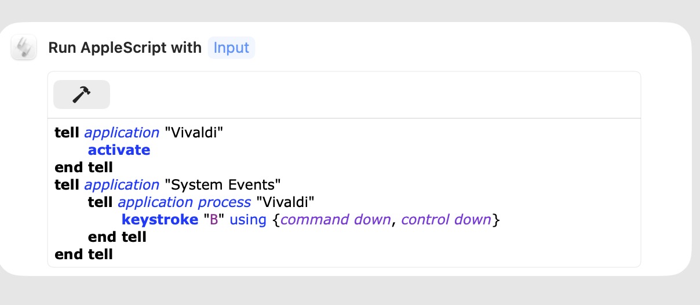Click the word "application" on the first line
This screenshot has height=305, width=700.
pyautogui.click(x=122, y=133)
